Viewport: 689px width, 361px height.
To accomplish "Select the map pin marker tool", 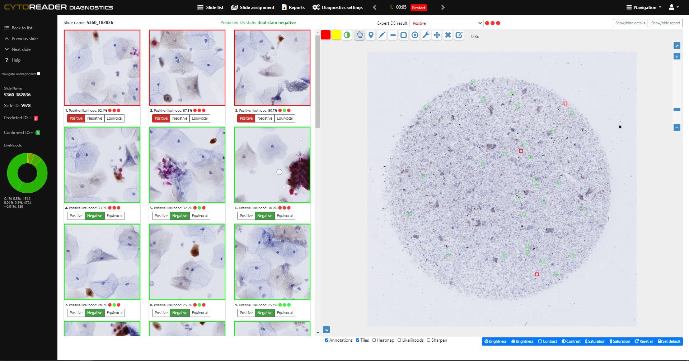I will [371, 35].
